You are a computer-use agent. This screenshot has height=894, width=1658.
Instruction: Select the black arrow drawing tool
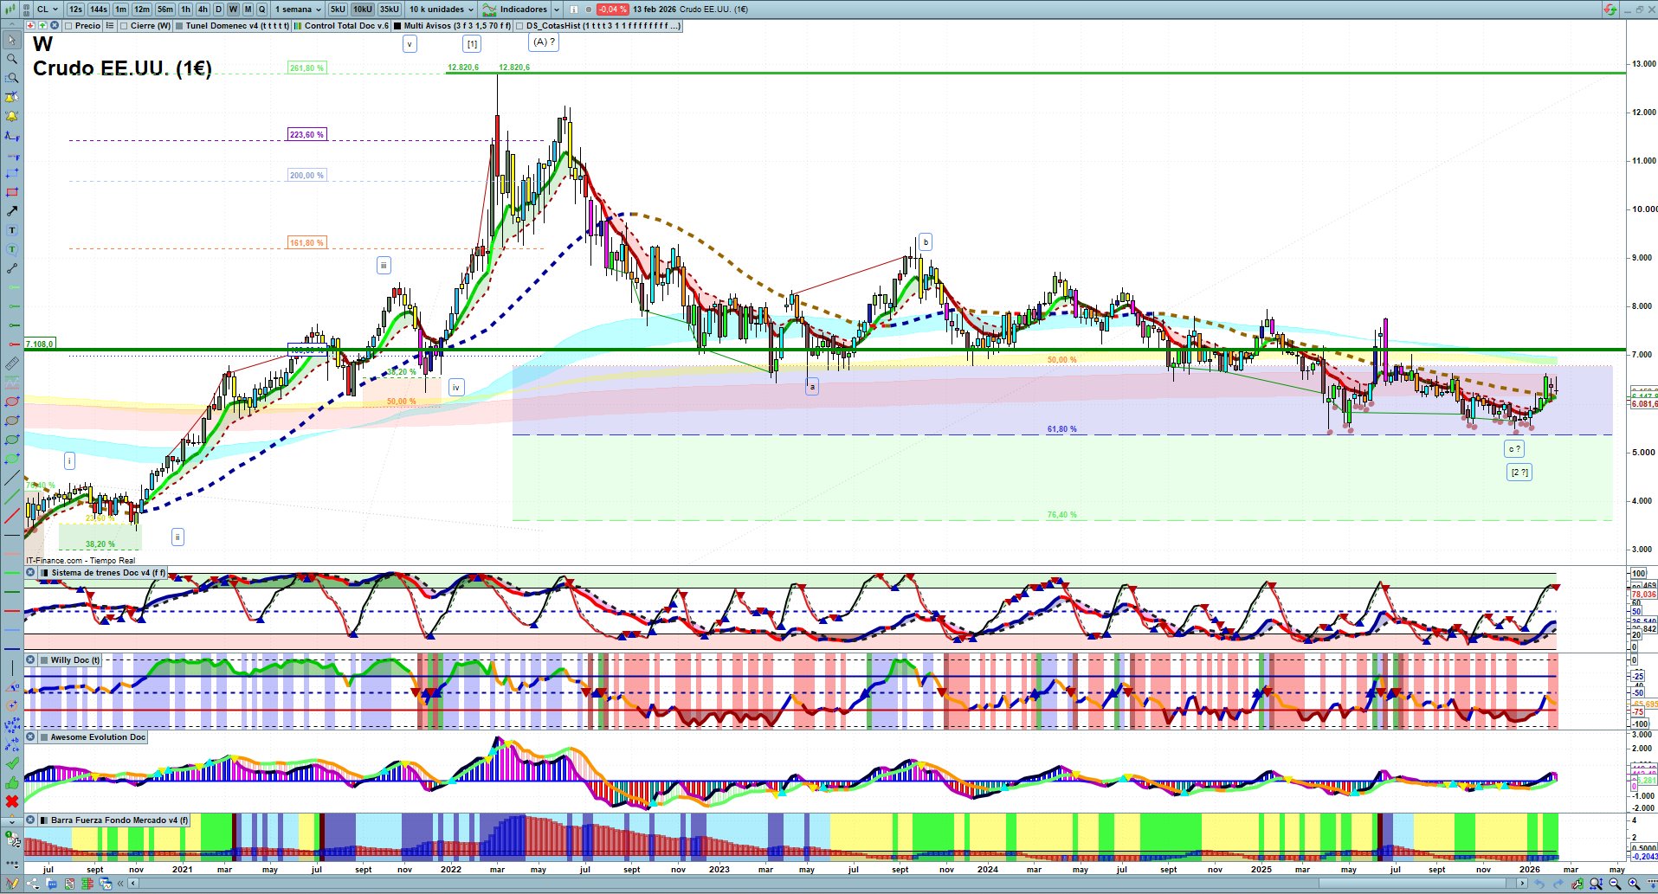(12, 211)
